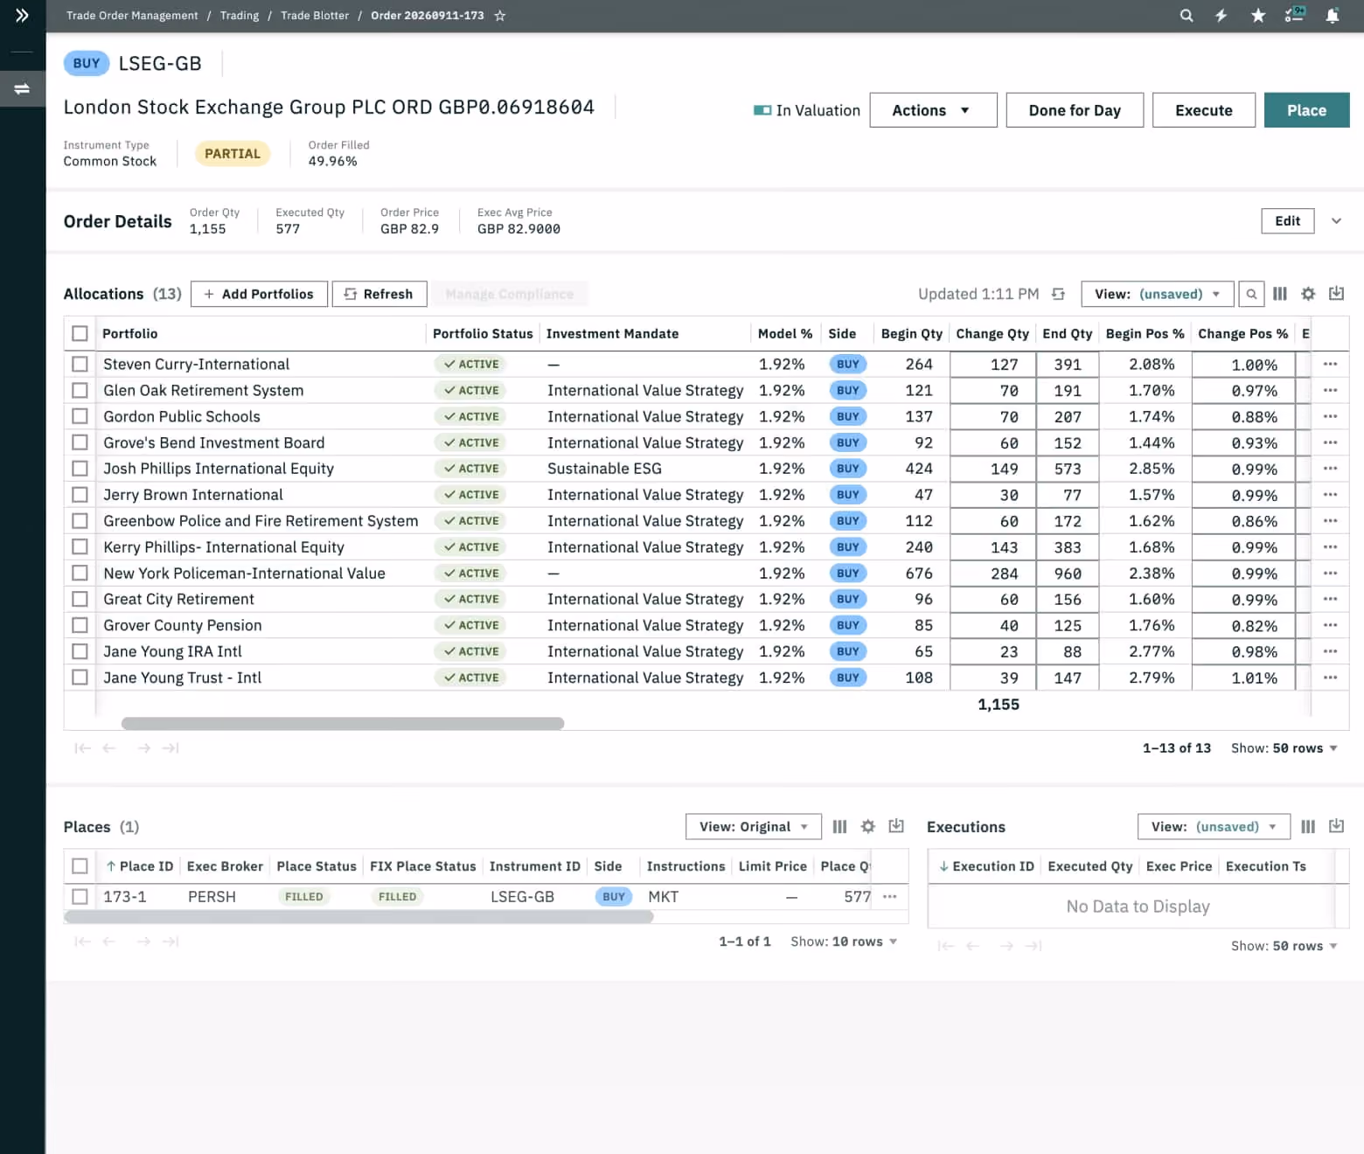The height and width of the screenshot is (1154, 1364).
Task: Edit the order details
Action: point(1287,221)
